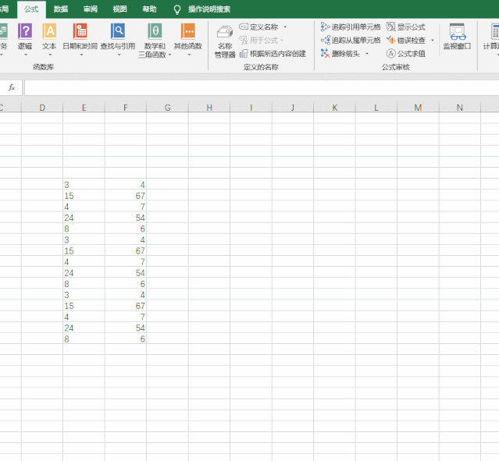Click 追踪从属单元格 trace dependents
499x461 pixels.
click(x=351, y=41)
